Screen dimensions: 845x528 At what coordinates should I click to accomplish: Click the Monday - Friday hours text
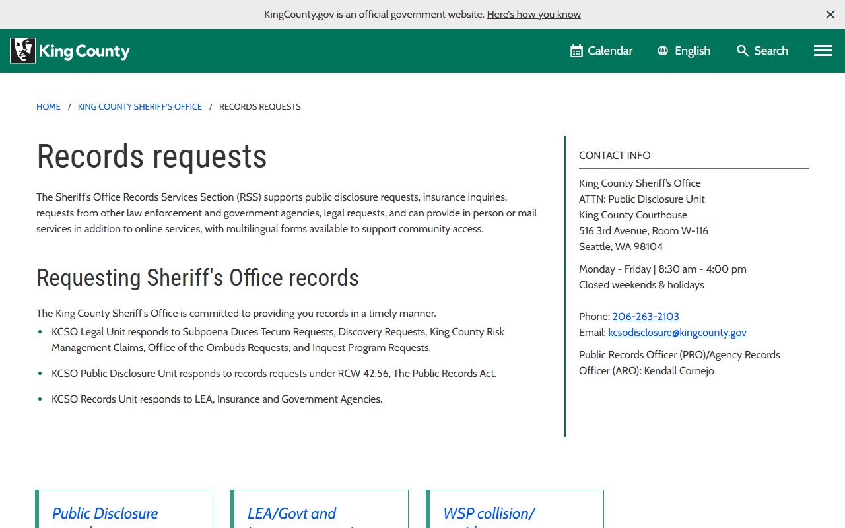pos(663,269)
